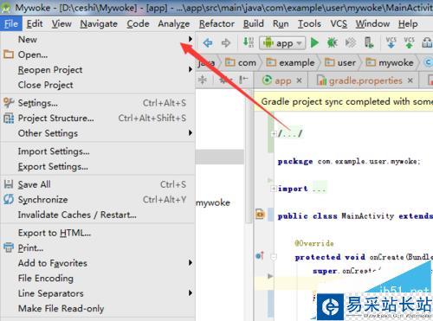Image resolution: width=433 pixels, height=321 pixels.
Task: Run the app with green play icon
Action: 314,43
